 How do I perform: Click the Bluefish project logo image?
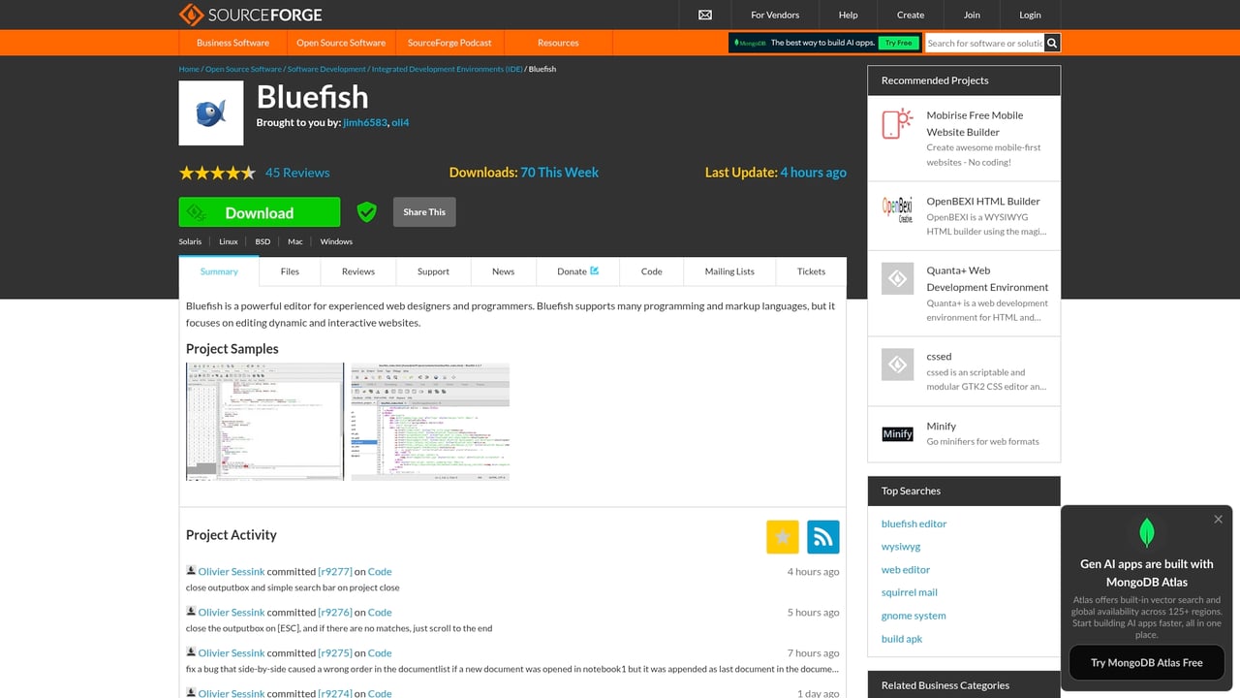(x=210, y=111)
